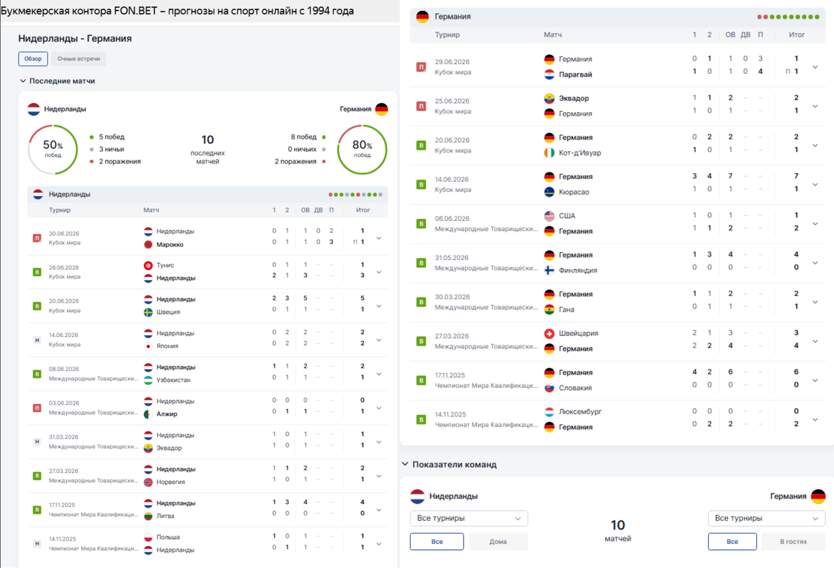
Task: Click the Ecuador flag in Germany's matches
Action: [549, 98]
